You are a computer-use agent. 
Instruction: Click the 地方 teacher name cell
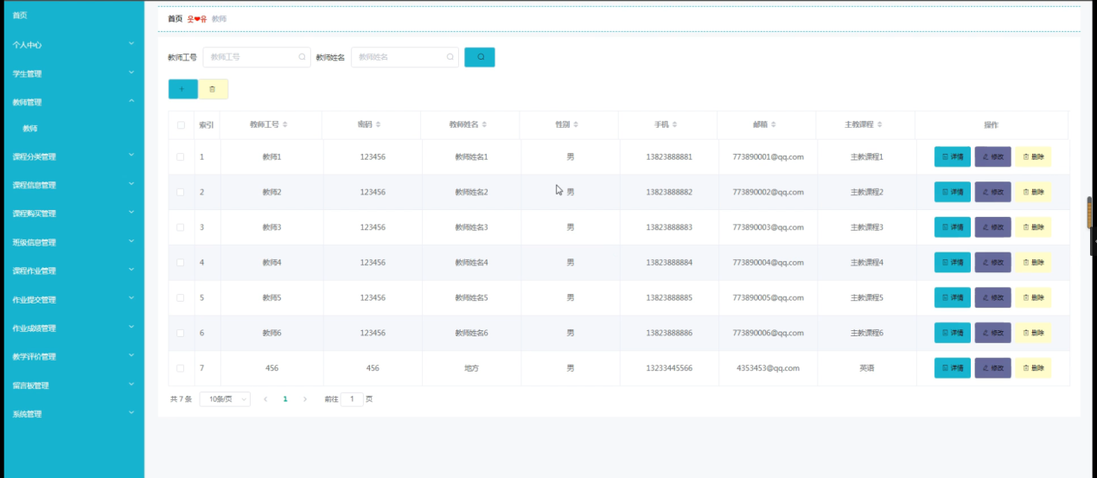point(472,368)
